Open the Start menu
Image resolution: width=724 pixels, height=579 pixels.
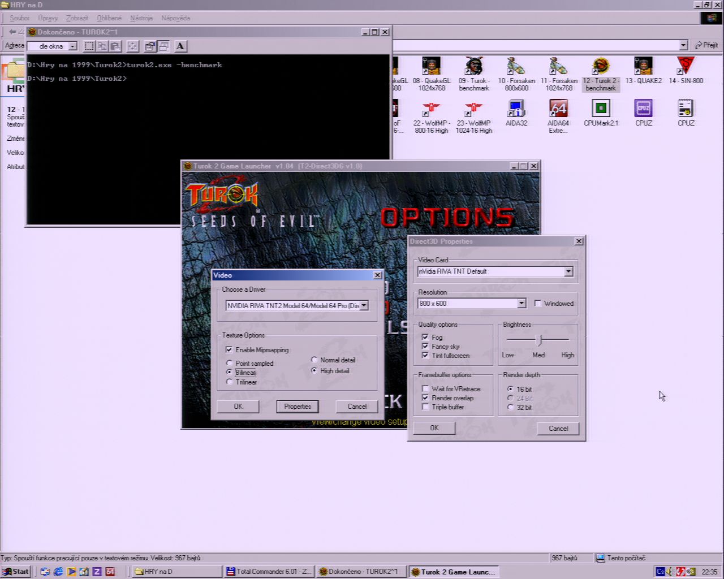tap(16, 572)
